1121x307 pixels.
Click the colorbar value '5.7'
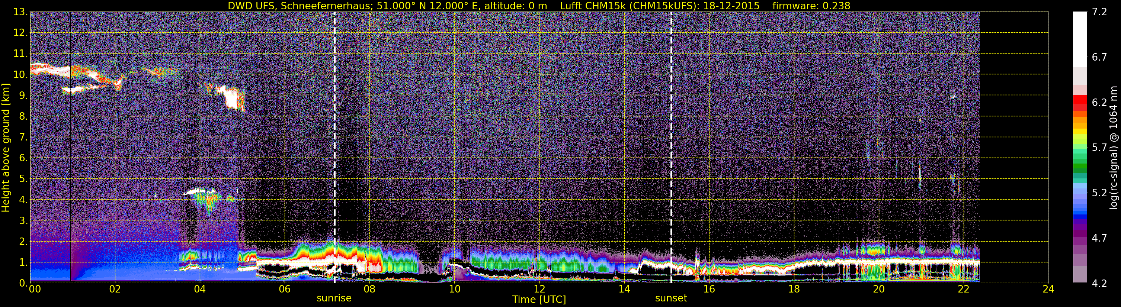click(1099, 148)
